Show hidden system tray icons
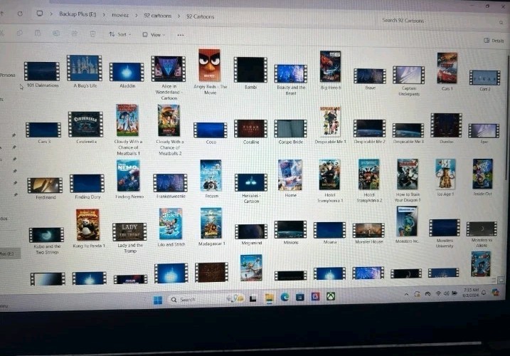Image resolution: width=510 pixels, height=356 pixels. pos(406,295)
